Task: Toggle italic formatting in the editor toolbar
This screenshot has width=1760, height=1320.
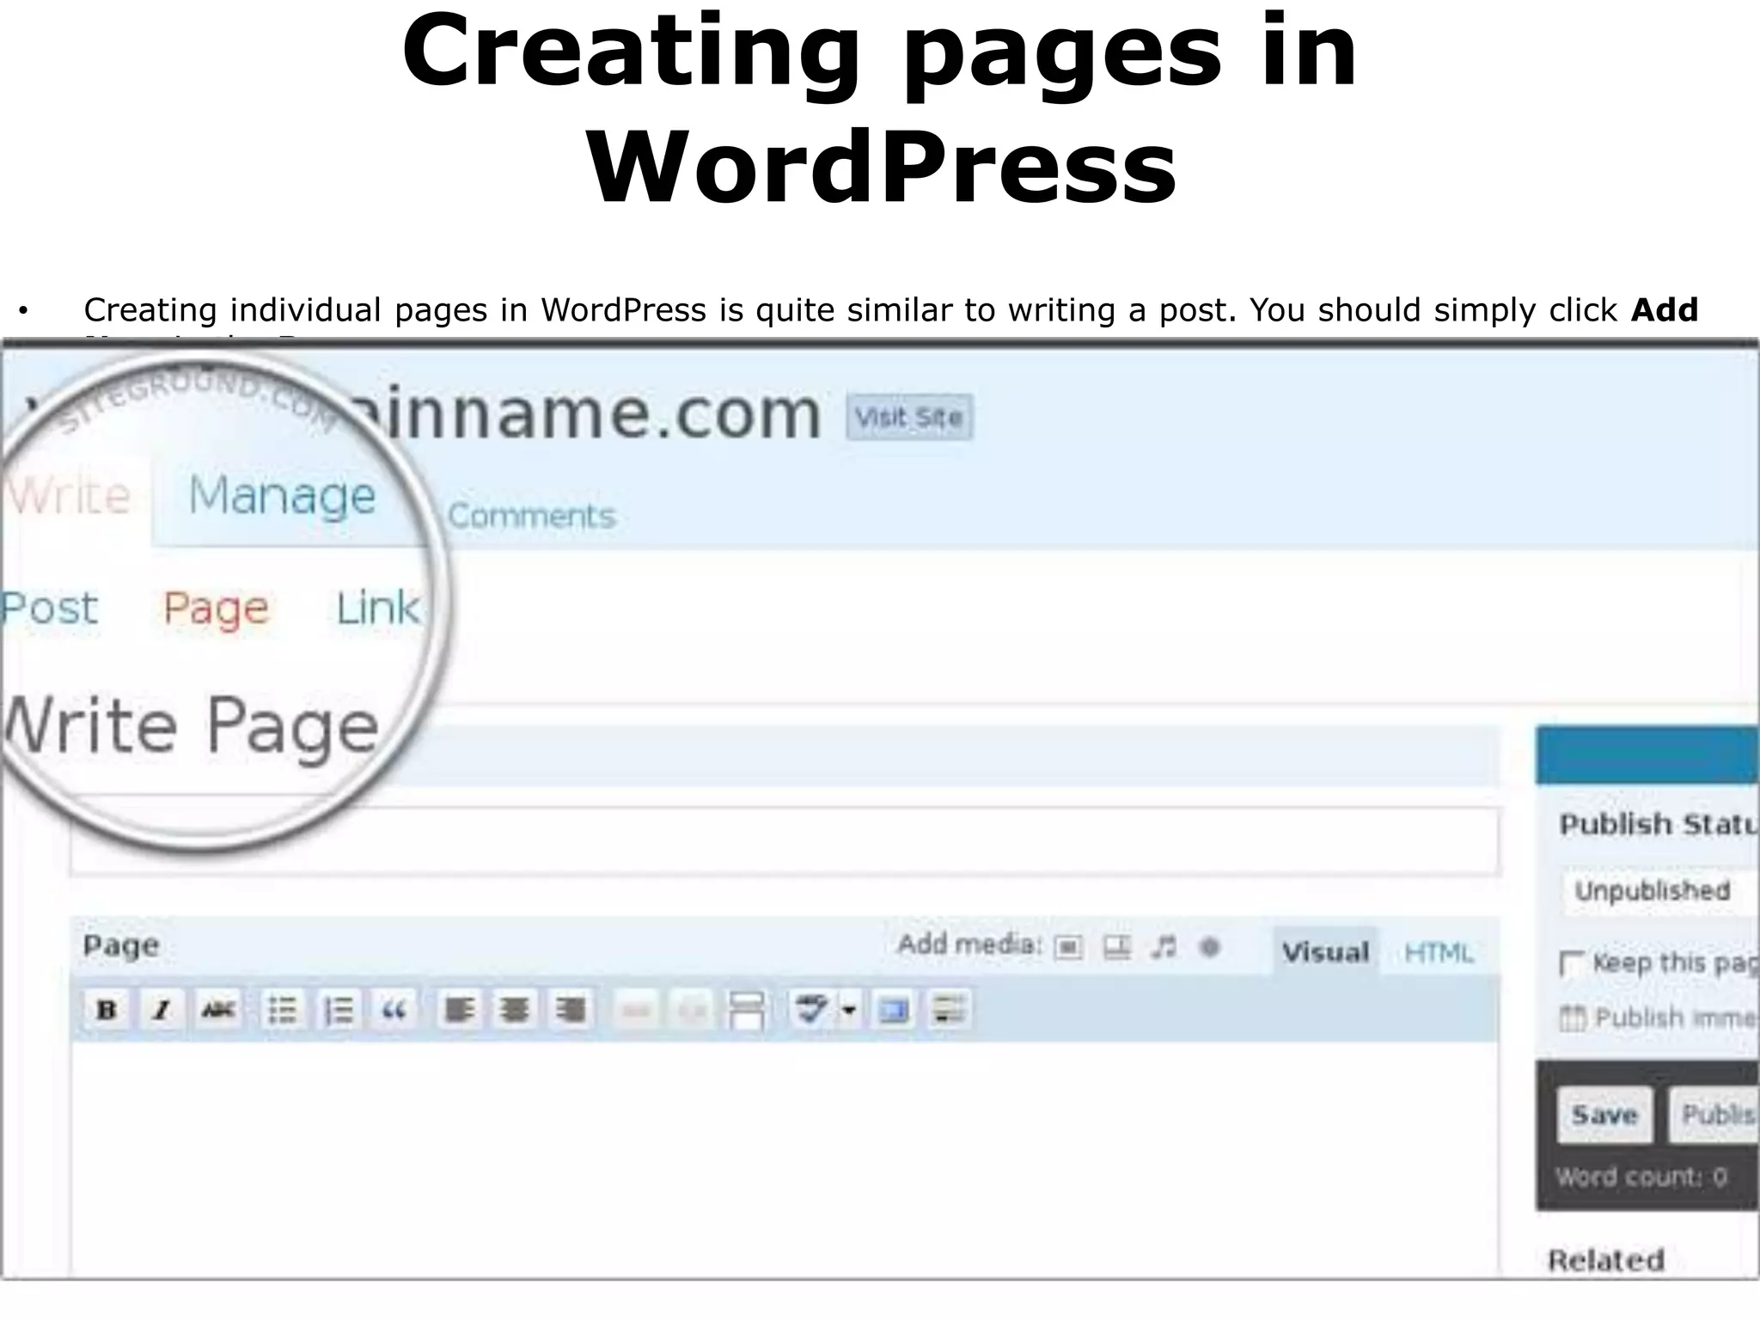Action: [162, 1009]
